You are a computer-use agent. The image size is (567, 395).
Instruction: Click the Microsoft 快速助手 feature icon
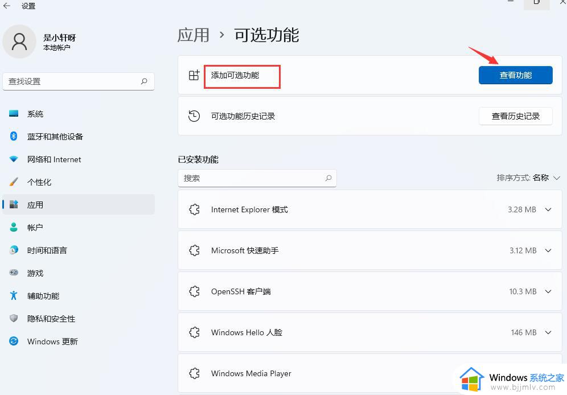pos(194,250)
